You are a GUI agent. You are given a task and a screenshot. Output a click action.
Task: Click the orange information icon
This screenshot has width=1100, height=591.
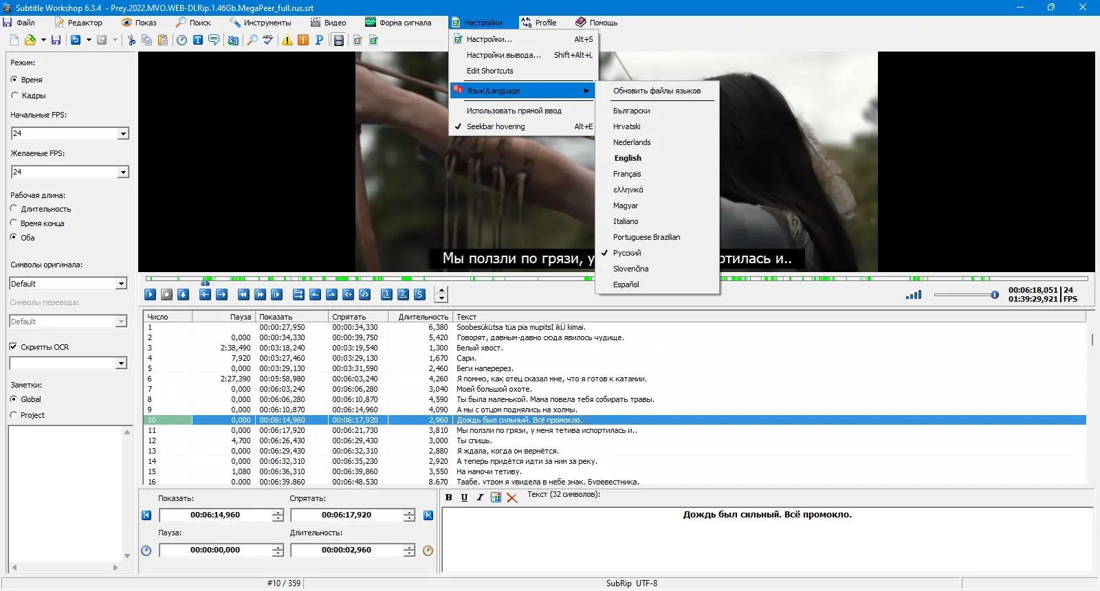coord(303,41)
